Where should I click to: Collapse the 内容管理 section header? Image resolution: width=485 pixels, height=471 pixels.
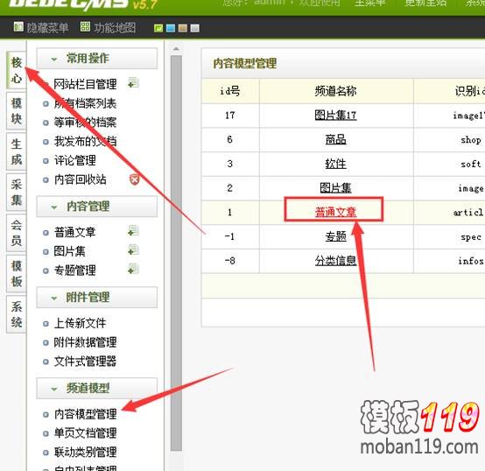click(x=97, y=207)
